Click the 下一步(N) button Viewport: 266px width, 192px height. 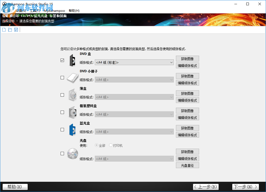point(245,187)
